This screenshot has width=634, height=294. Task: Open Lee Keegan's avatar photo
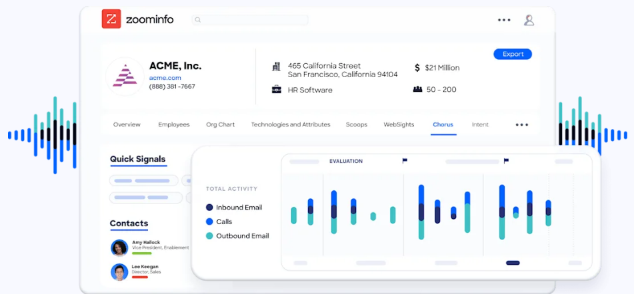point(119,271)
